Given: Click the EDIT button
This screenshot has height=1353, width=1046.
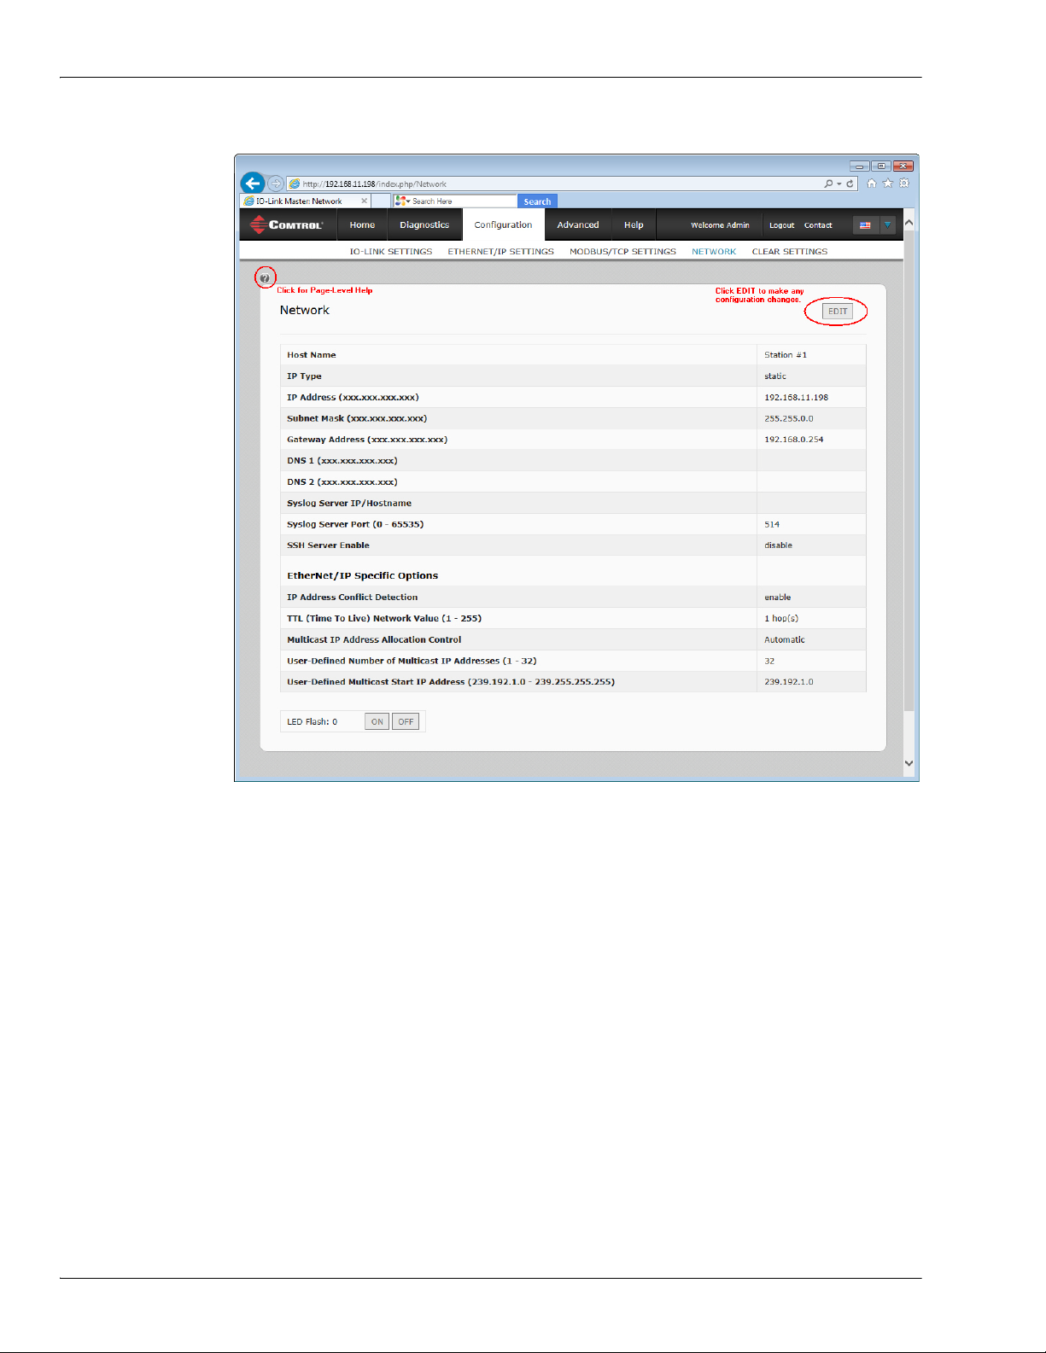Looking at the screenshot, I should [x=838, y=312].
